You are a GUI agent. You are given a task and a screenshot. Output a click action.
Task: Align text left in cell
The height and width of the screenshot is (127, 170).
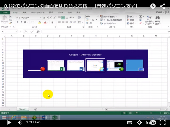(59, 22)
